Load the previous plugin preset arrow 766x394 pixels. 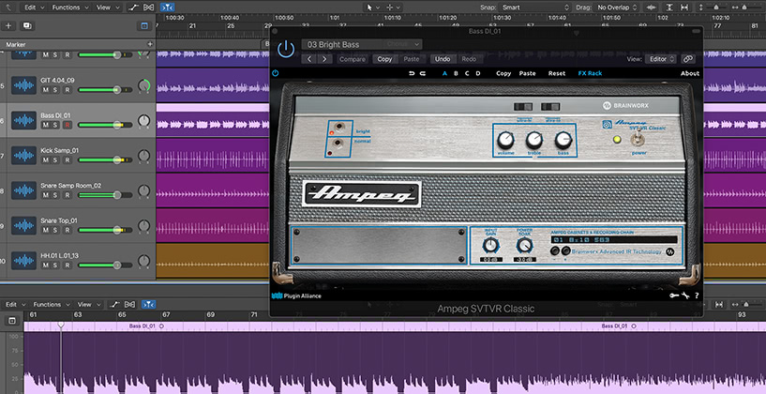(309, 59)
